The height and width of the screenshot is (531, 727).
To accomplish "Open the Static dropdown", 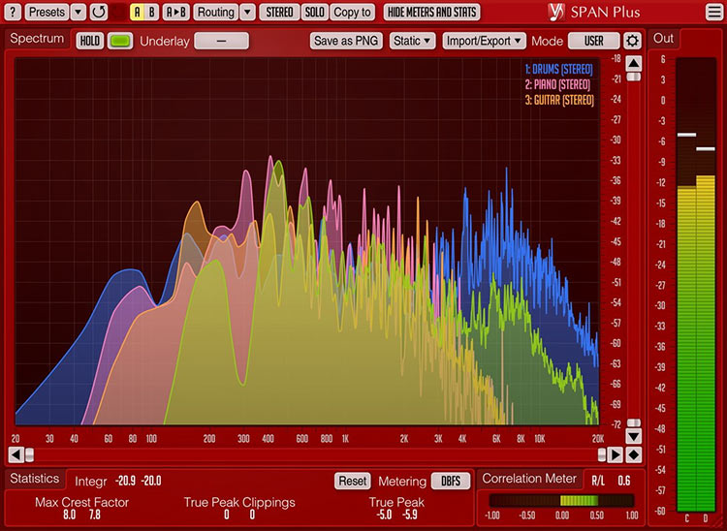I will coord(412,41).
